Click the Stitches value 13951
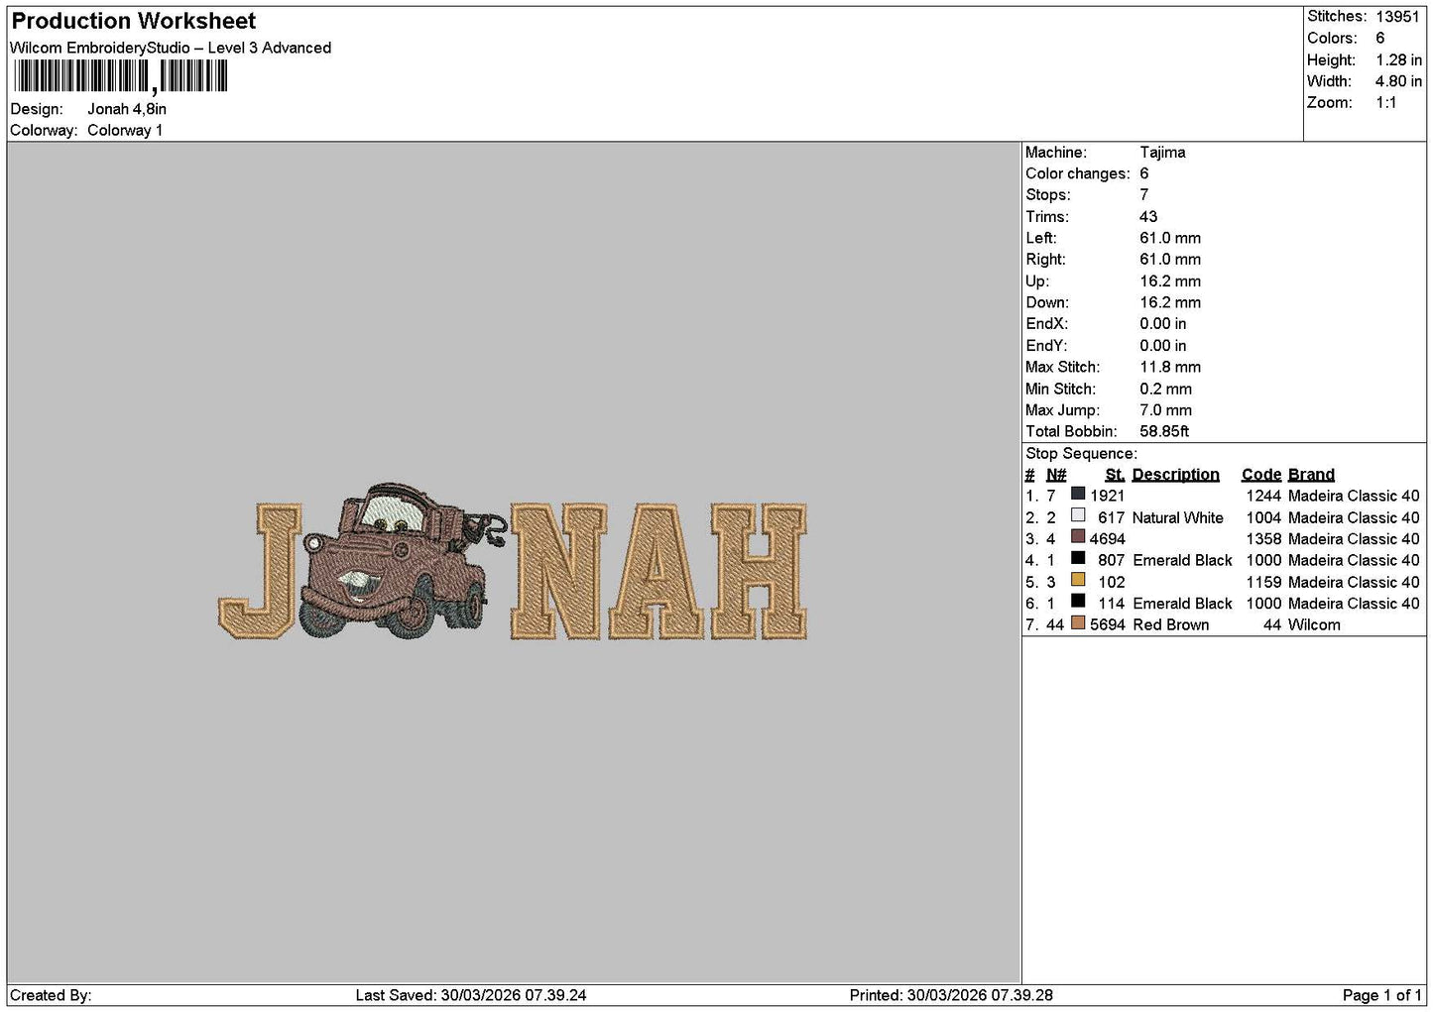This screenshot has height=1012, width=1433. [x=1397, y=17]
